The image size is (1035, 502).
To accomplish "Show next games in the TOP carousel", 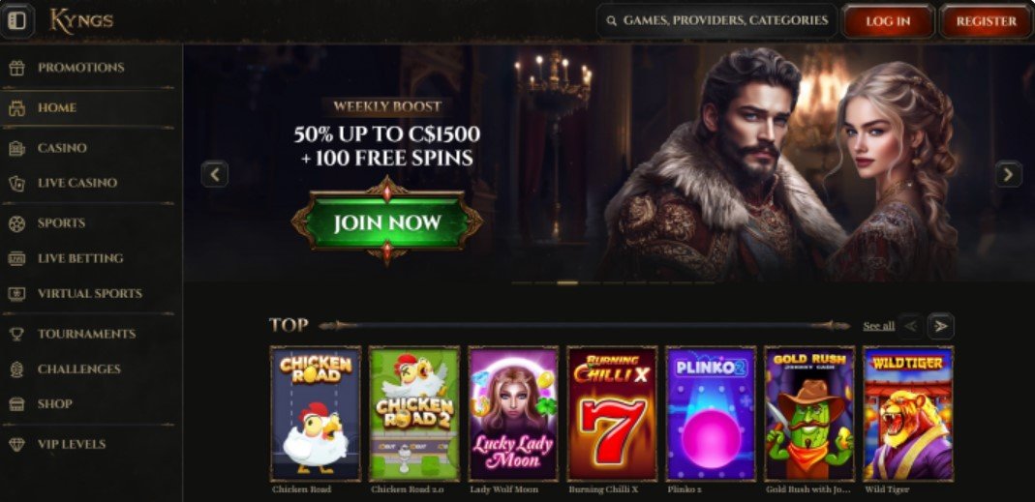I will coord(941,326).
